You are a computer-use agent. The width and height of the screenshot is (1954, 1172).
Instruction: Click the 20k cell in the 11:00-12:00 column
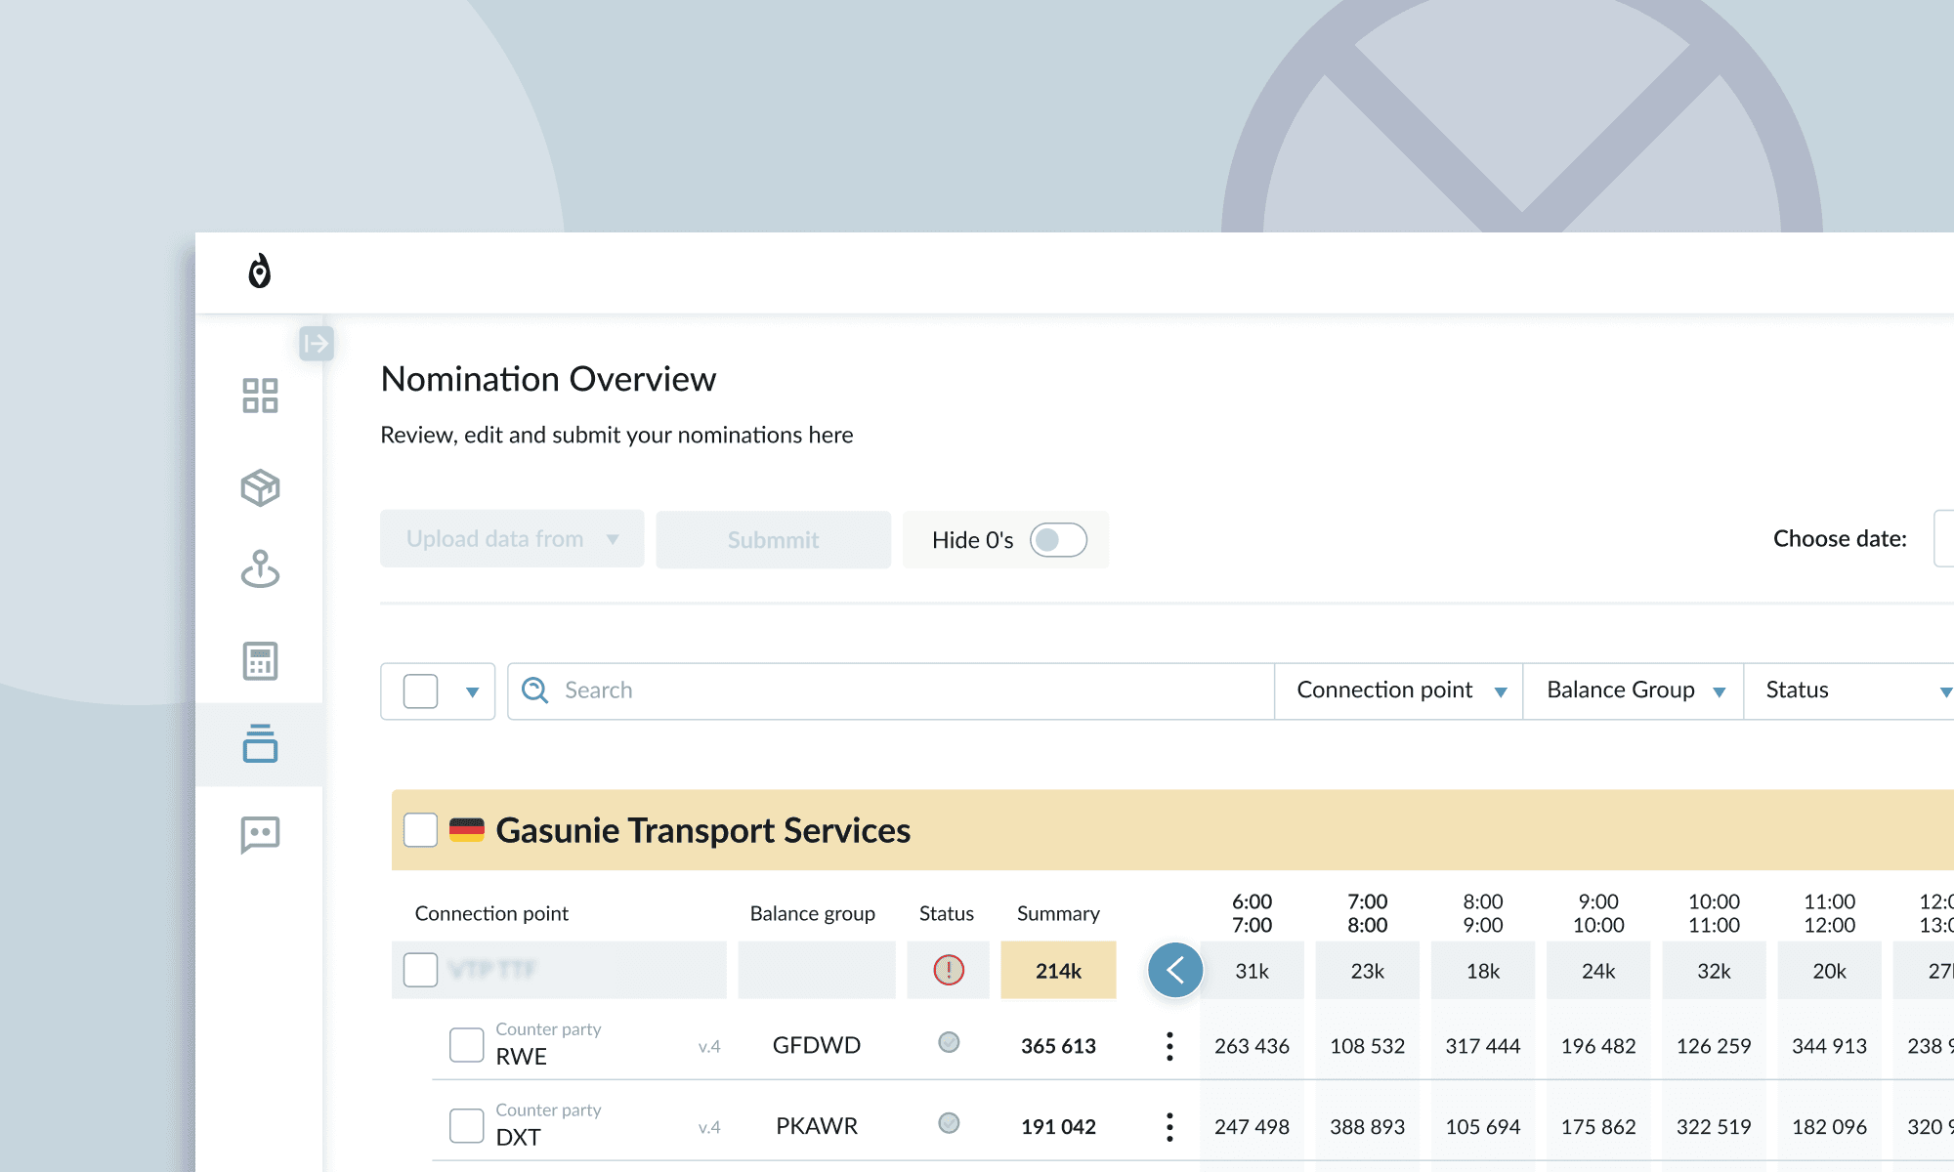pyautogui.click(x=1829, y=971)
